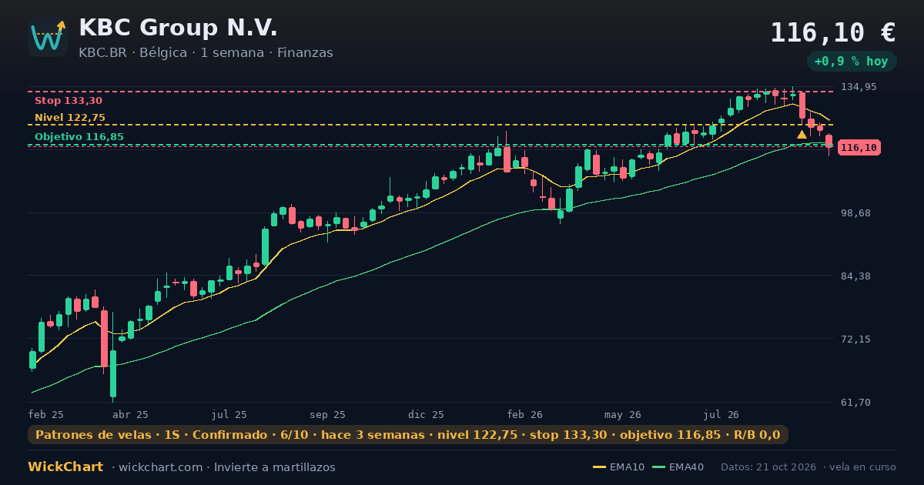Click the "134,95" price axis label
The height and width of the screenshot is (485, 924).
tap(859, 87)
